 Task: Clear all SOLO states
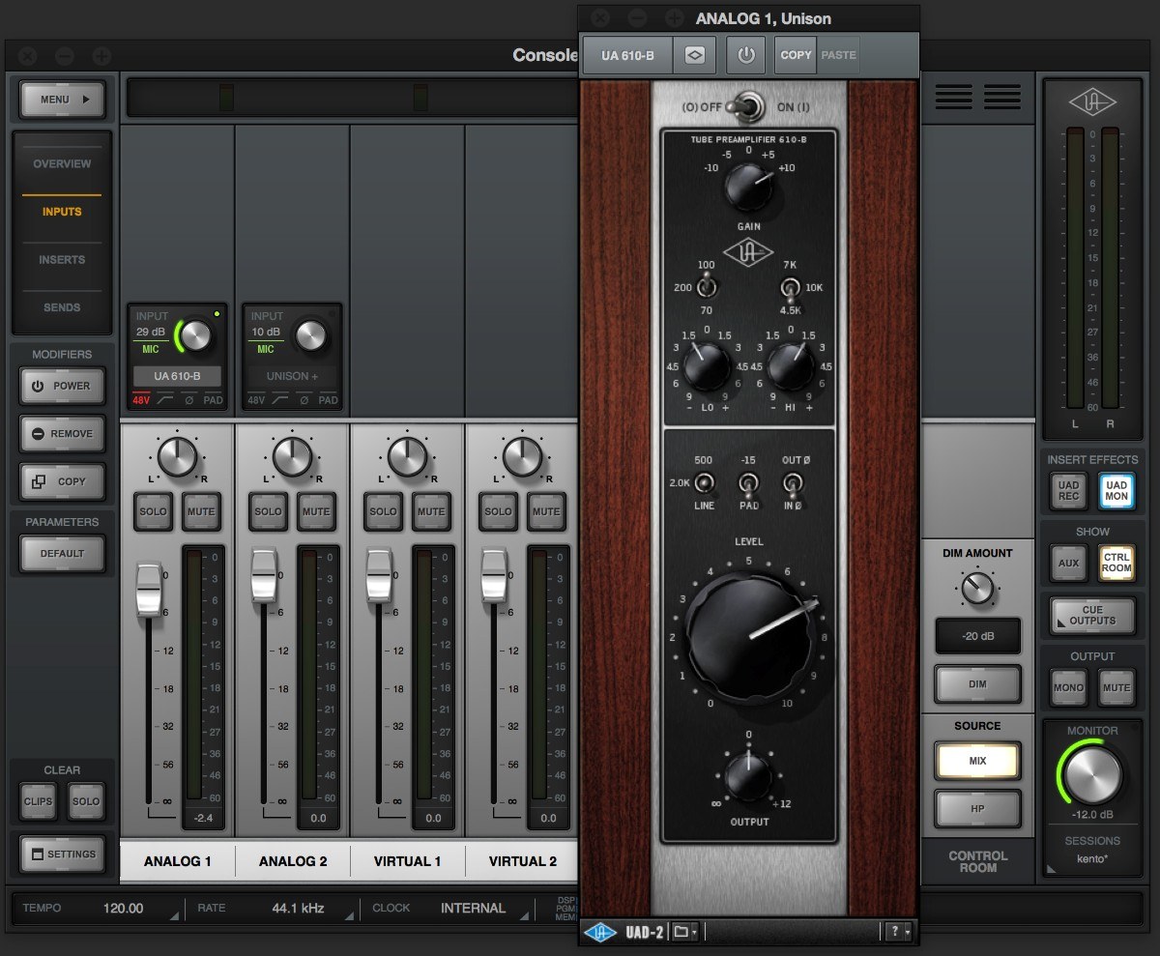[x=86, y=801]
